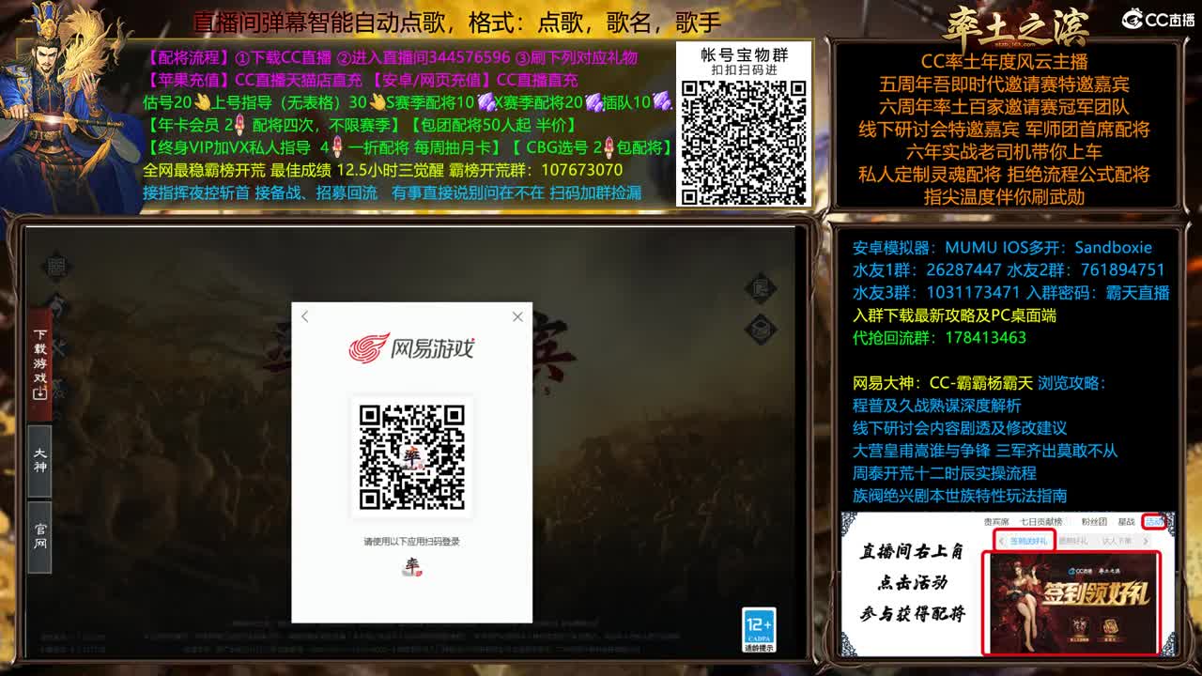Select the 活动 tab in the guide image
The height and width of the screenshot is (676, 1202).
(1155, 521)
